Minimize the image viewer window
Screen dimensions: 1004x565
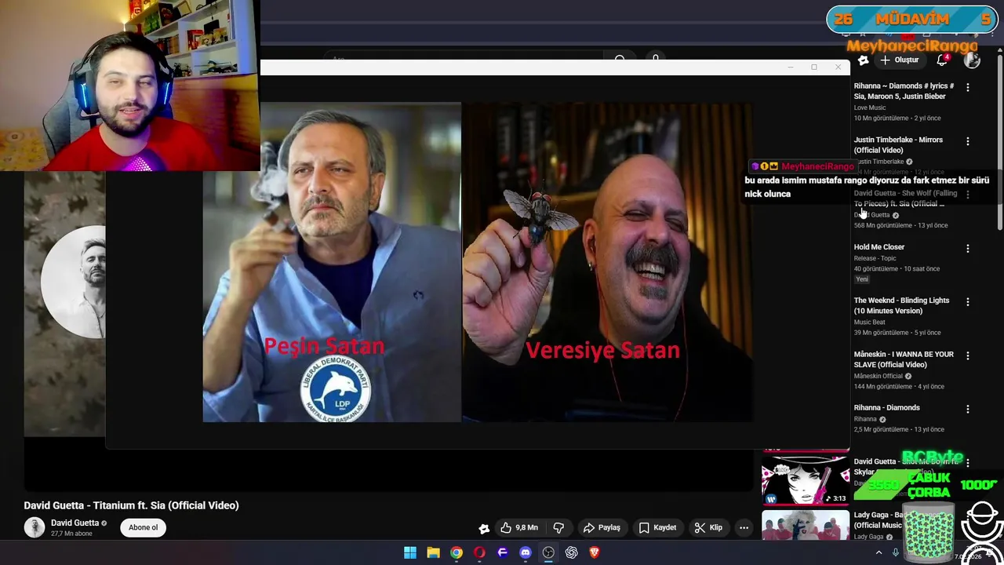point(791,67)
